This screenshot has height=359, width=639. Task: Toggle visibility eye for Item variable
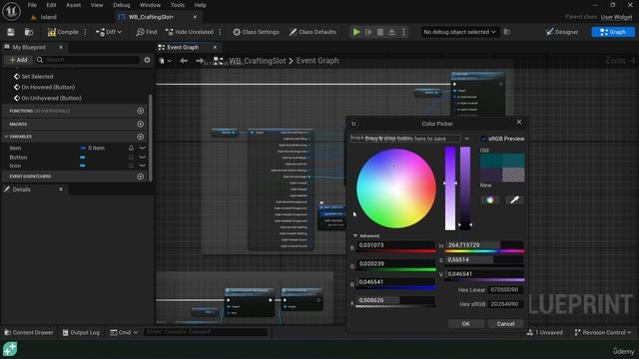(142, 148)
